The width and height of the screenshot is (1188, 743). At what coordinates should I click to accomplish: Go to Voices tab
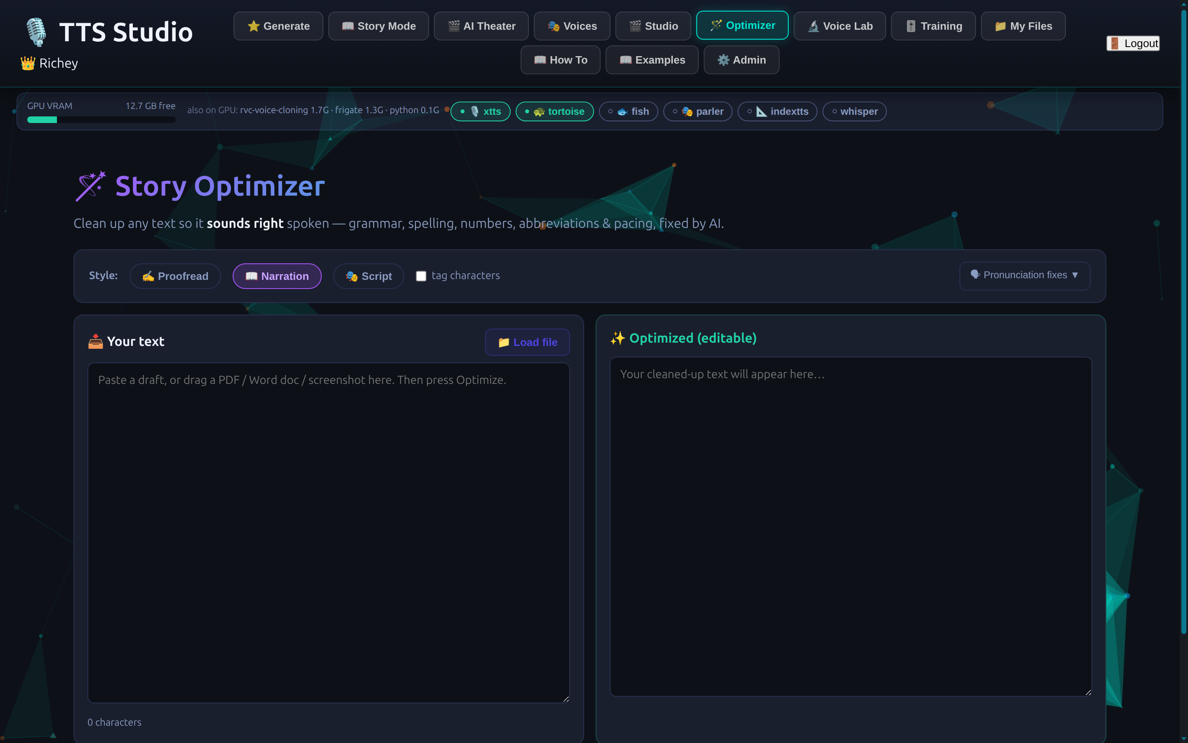click(572, 26)
